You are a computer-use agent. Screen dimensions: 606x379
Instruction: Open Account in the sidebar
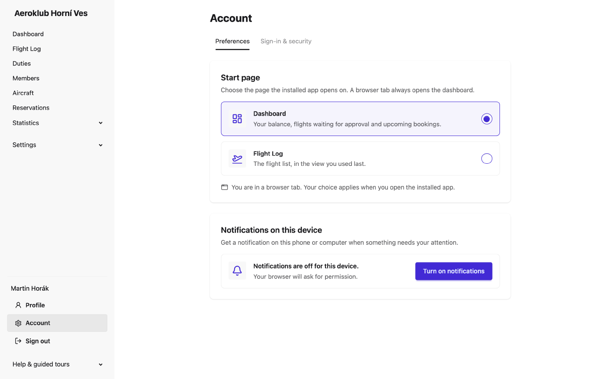click(57, 323)
